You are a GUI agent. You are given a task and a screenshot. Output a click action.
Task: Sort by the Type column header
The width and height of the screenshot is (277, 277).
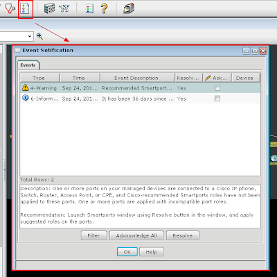click(x=40, y=78)
